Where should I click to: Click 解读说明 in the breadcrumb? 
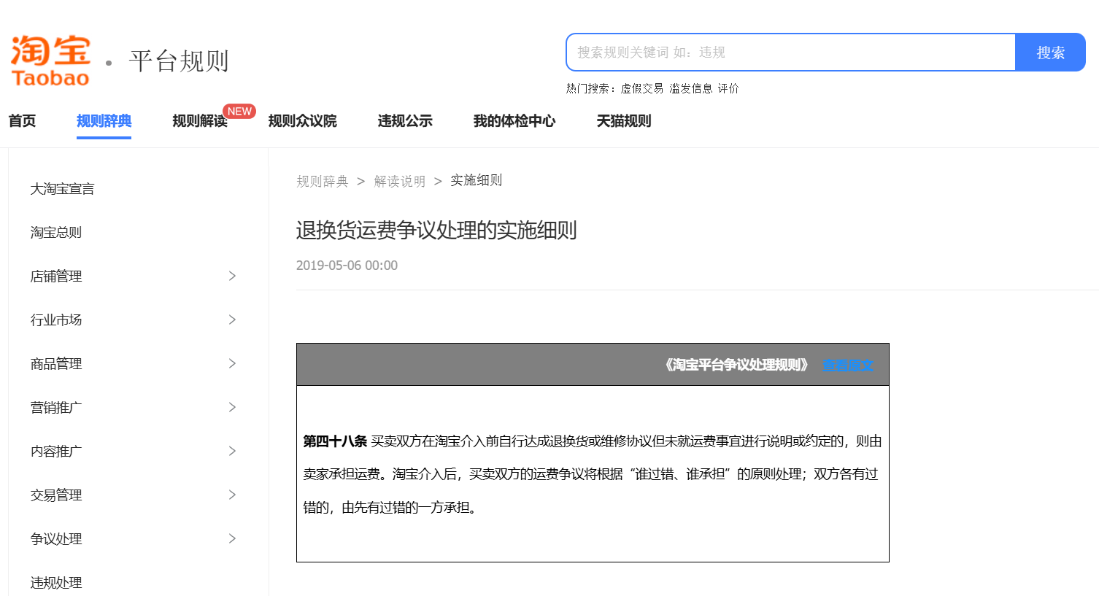[x=400, y=181]
